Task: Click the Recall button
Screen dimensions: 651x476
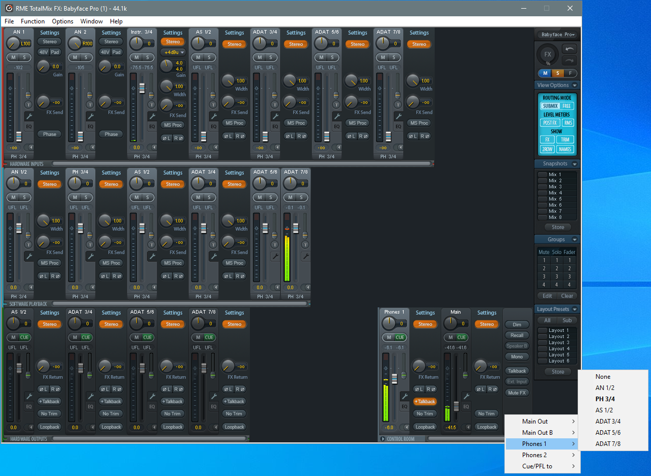Action: (x=517, y=335)
